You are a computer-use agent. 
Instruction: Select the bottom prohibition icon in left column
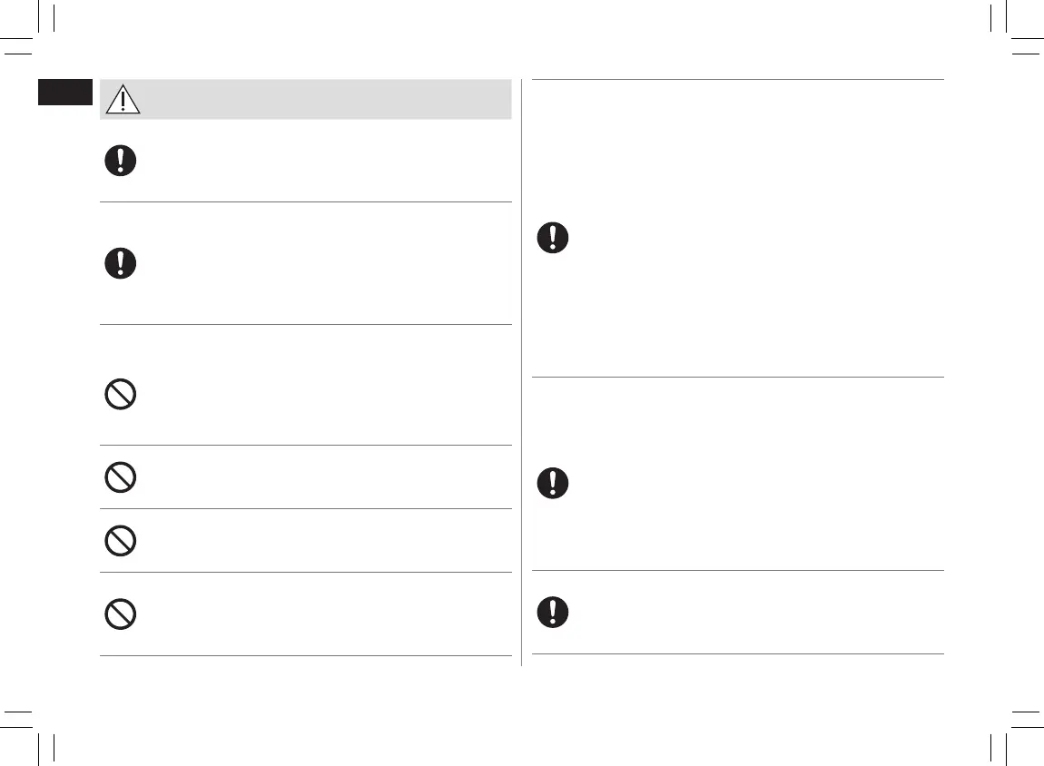(120, 614)
